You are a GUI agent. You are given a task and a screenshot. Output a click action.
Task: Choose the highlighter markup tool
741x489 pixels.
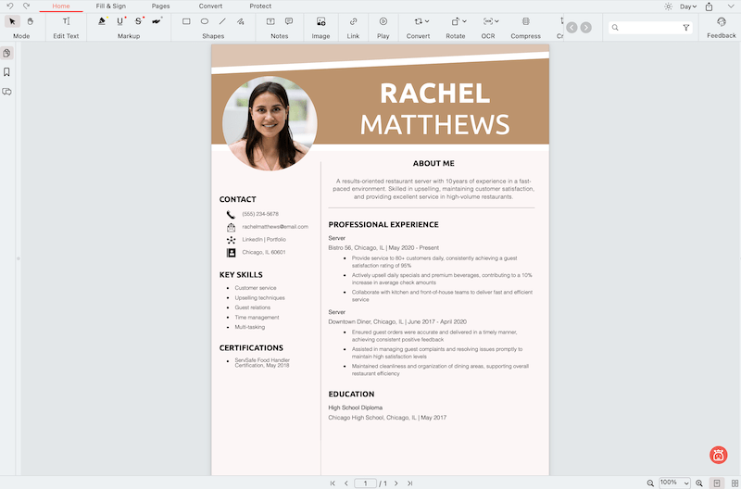[x=102, y=21]
